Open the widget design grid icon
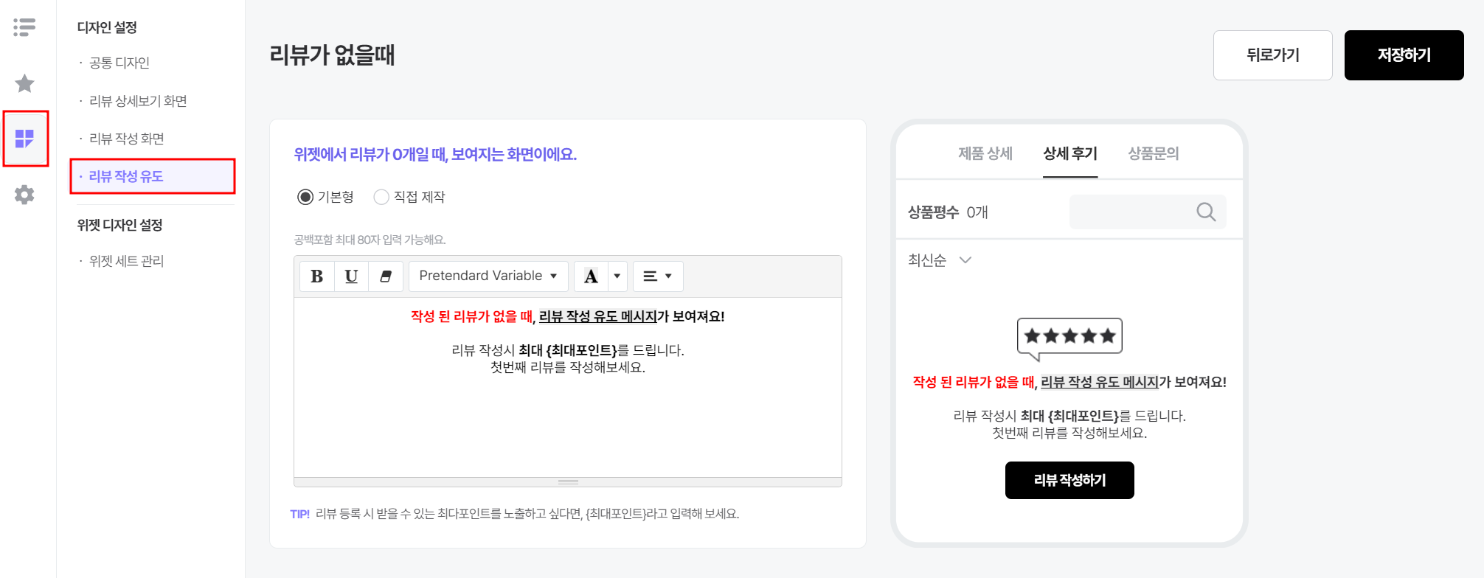Image resolution: width=1484 pixels, height=578 pixels. click(24, 139)
